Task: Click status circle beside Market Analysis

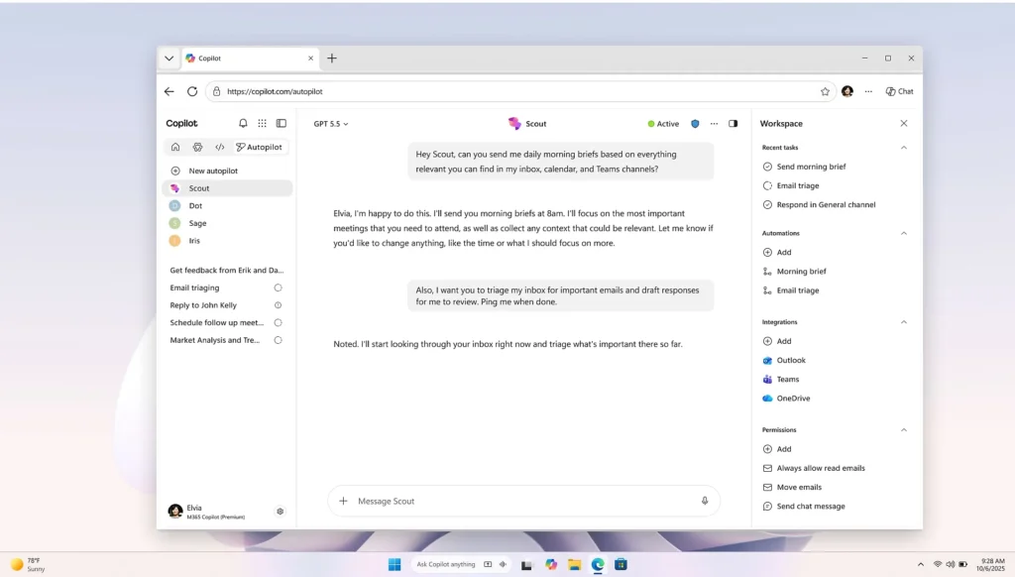Action: [x=278, y=340]
